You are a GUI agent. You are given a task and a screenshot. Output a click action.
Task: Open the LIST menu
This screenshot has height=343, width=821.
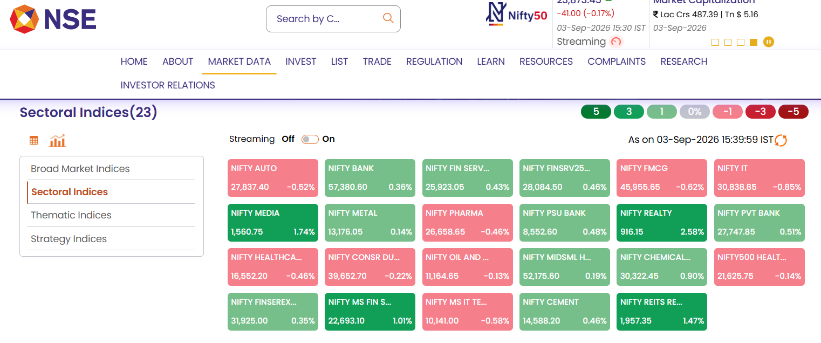(339, 61)
